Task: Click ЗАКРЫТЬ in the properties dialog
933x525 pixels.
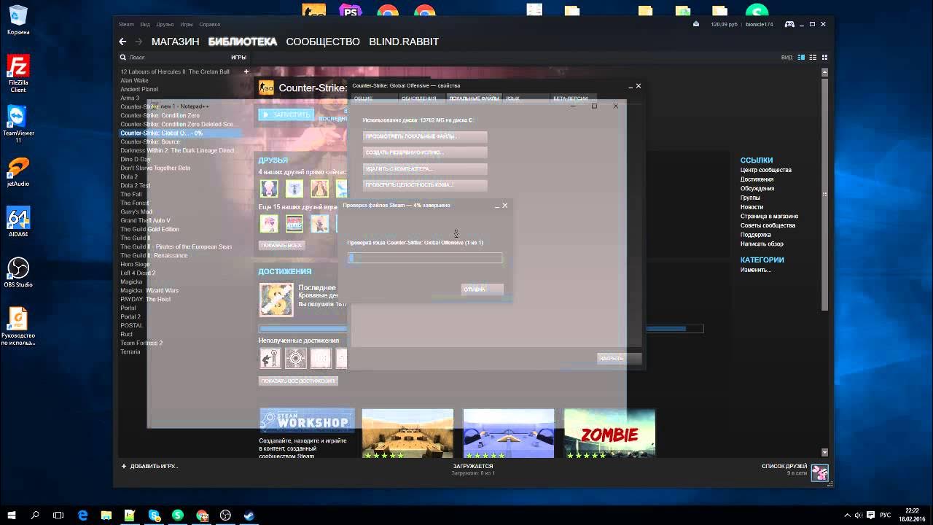Action: [x=619, y=358]
